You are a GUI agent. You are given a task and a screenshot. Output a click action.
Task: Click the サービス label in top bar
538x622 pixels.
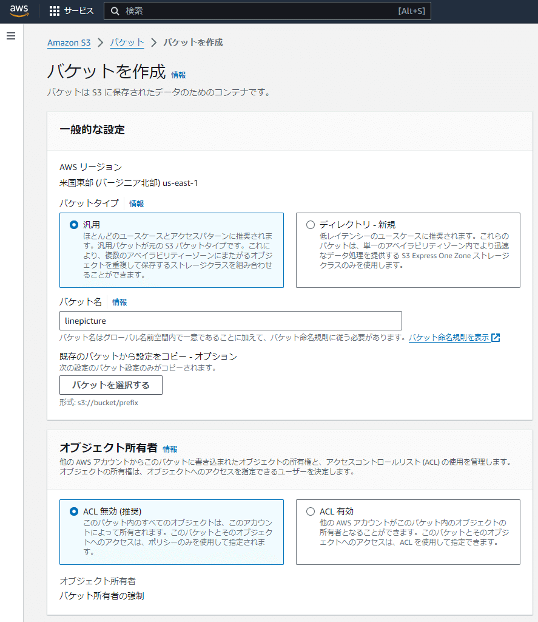click(x=79, y=11)
